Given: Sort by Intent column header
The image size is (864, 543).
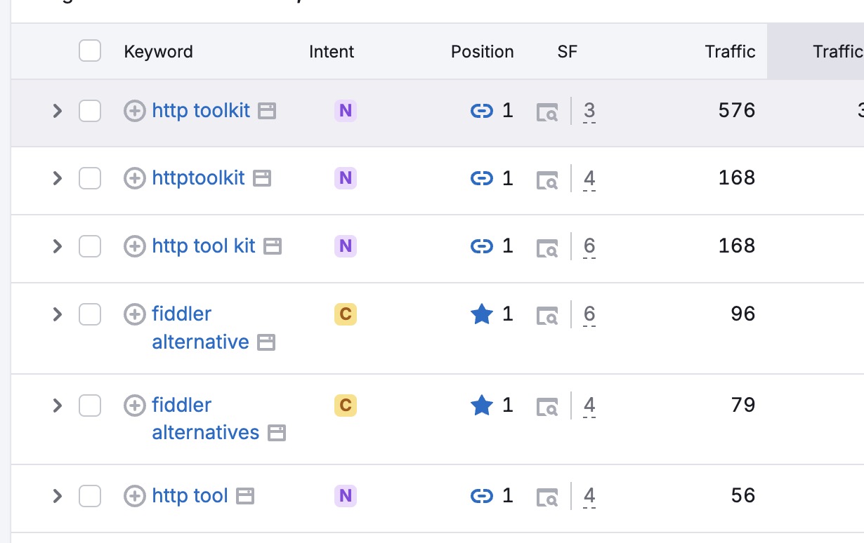Looking at the screenshot, I should tap(332, 52).
